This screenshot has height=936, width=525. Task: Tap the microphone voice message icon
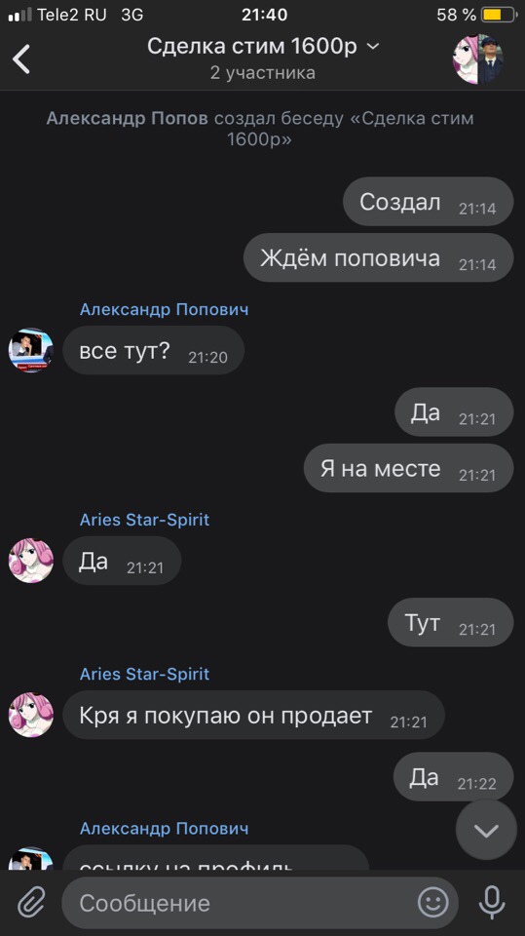[x=492, y=903]
